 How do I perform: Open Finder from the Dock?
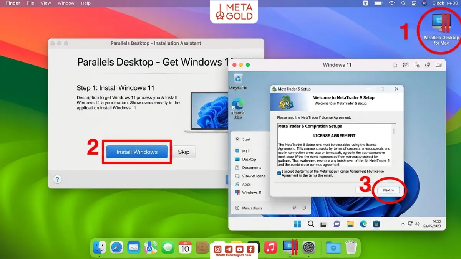coord(100,247)
